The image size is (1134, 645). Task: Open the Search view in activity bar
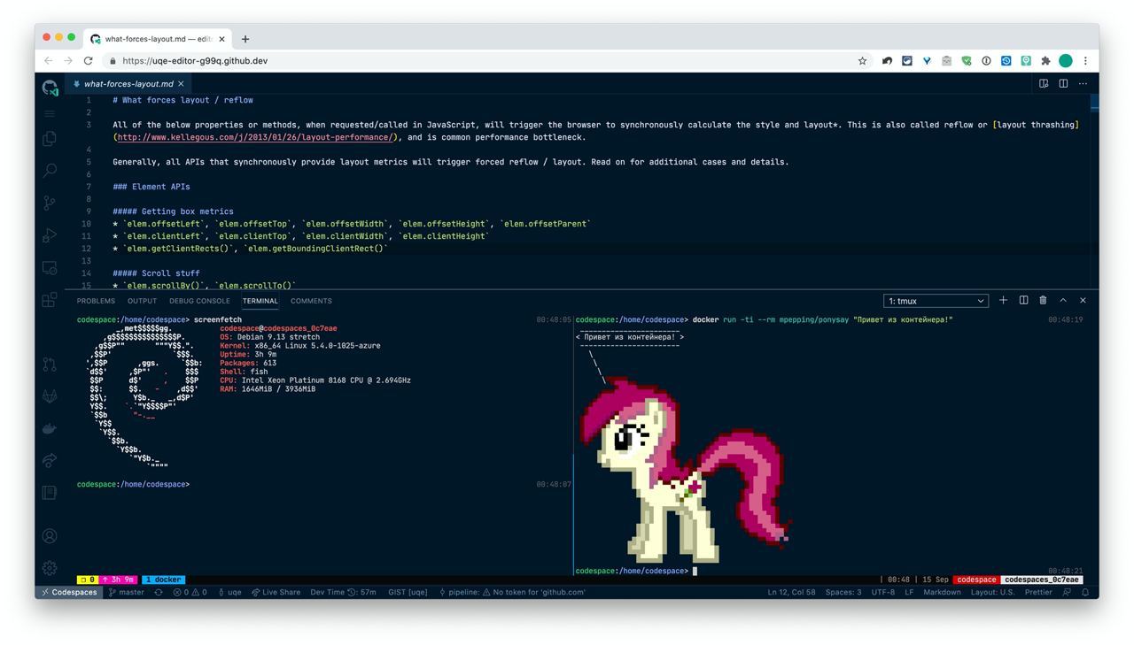coord(50,170)
